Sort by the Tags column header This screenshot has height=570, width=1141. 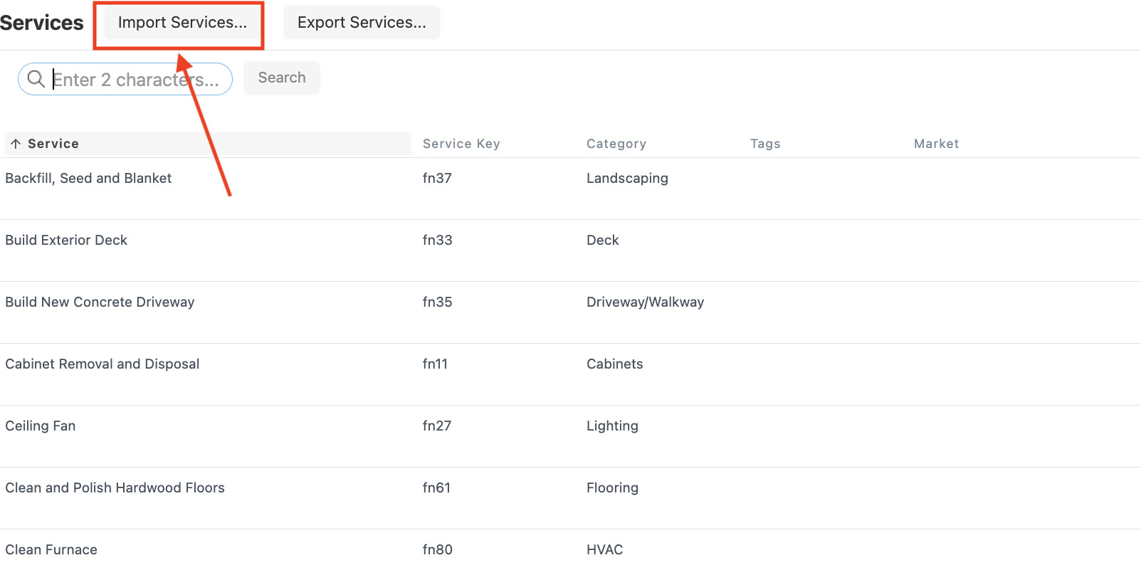pyautogui.click(x=765, y=144)
